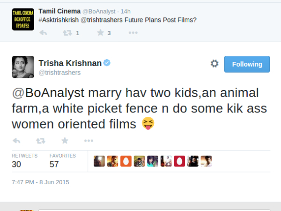Open the tweet timestamp 8 Jun 2015
The image size is (281, 211).
pyautogui.click(x=40, y=182)
